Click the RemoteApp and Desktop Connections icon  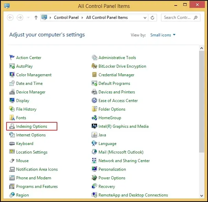[x=94, y=195]
